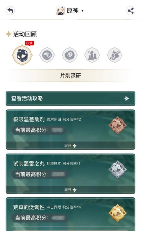This screenshot has width=141, height=231.
Task: Select the flaming mask event icon
Action: coord(114,55)
